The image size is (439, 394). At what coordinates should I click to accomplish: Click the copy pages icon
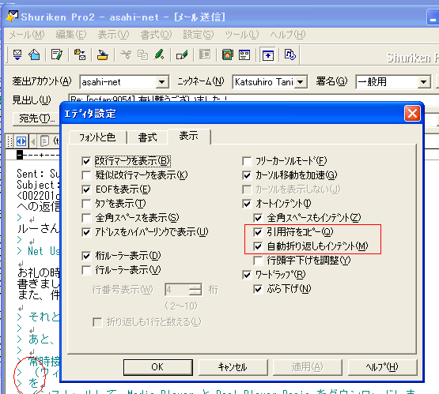(x=142, y=54)
